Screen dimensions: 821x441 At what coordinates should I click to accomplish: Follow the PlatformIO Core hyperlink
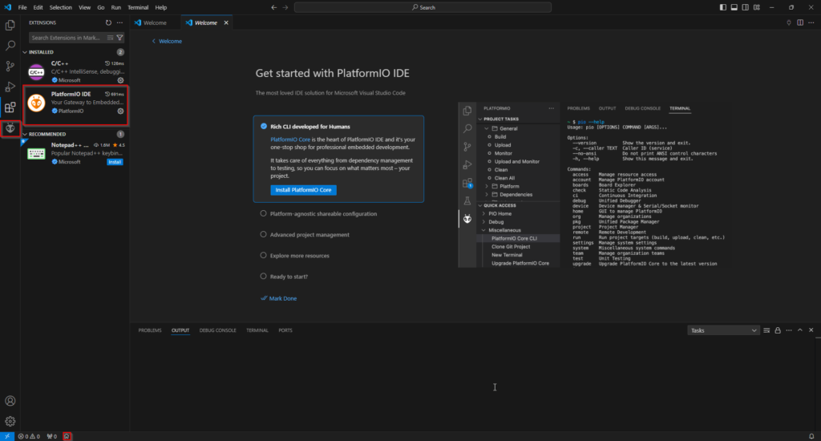[x=290, y=140]
